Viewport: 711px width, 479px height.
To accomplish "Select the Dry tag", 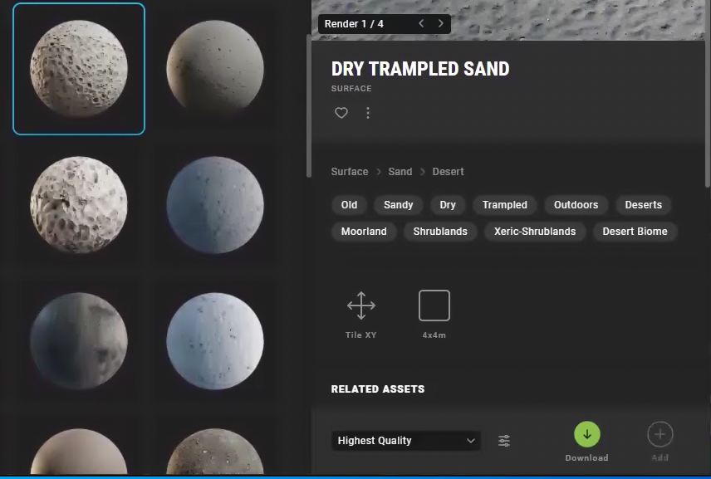I will tap(448, 205).
